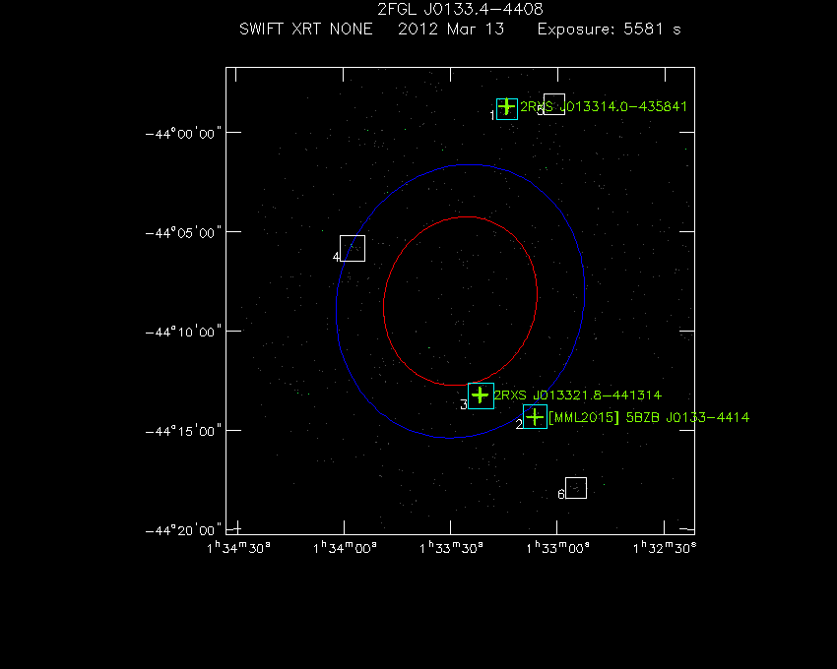This screenshot has height=669, width=837.
Task: Click the source number 4 label
Action: point(336,257)
